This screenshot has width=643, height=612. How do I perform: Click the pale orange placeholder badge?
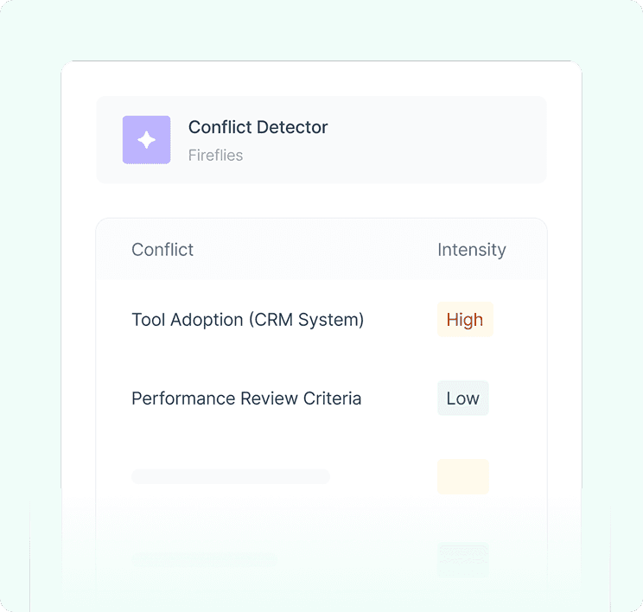[463, 476]
